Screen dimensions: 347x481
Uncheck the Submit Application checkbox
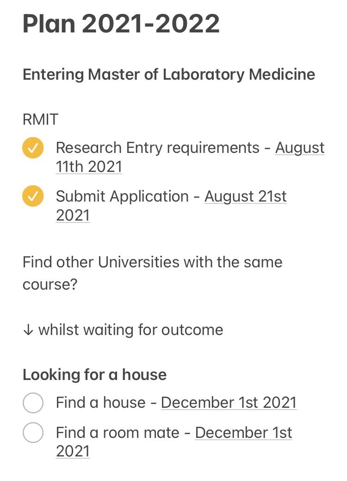tap(33, 196)
